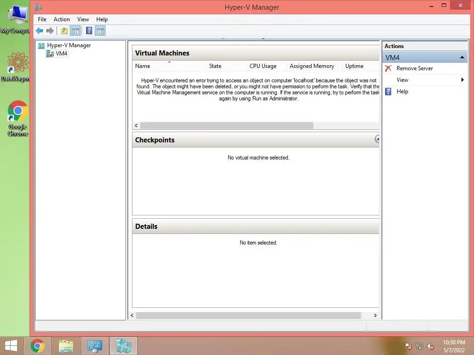Open the View menu
The image size is (474, 355).
tap(83, 19)
